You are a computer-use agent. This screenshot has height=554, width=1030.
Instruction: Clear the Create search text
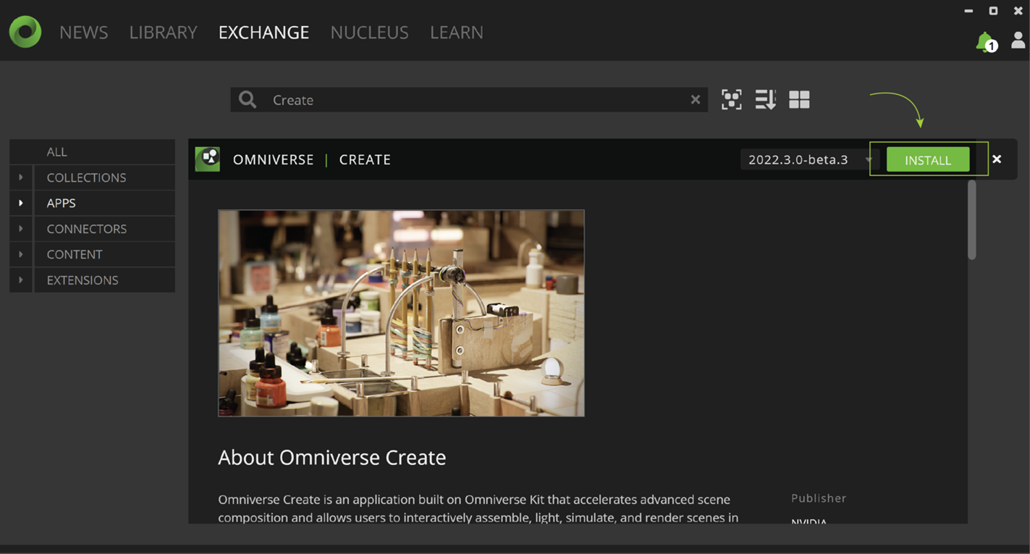[696, 100]
